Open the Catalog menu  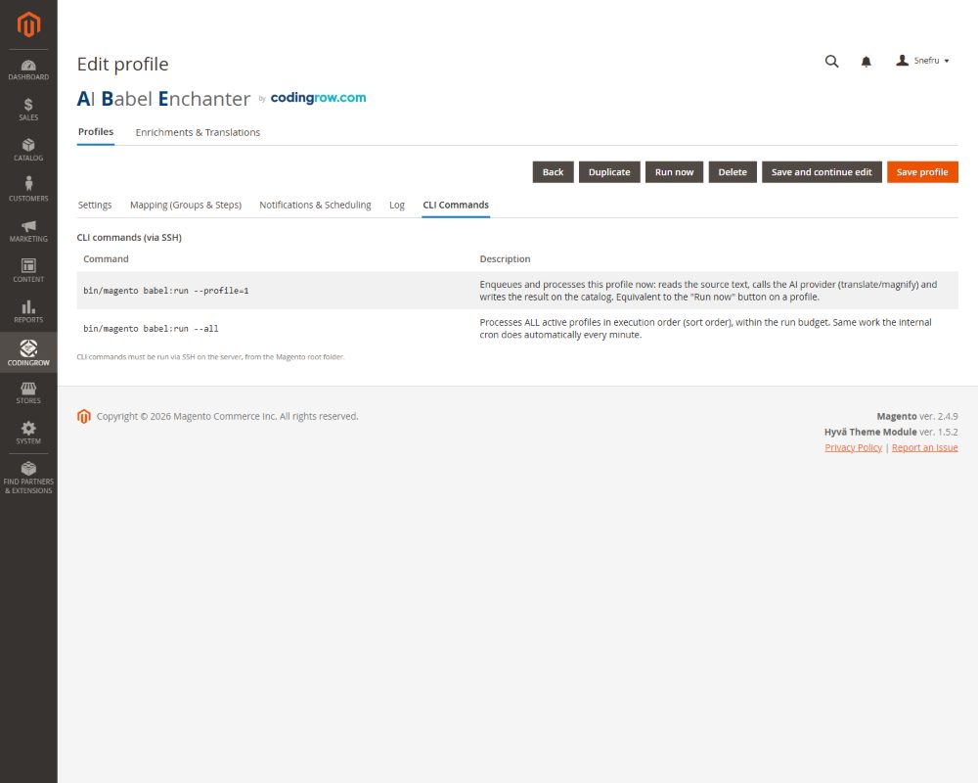pyautogui.click(x=28, y=150)
